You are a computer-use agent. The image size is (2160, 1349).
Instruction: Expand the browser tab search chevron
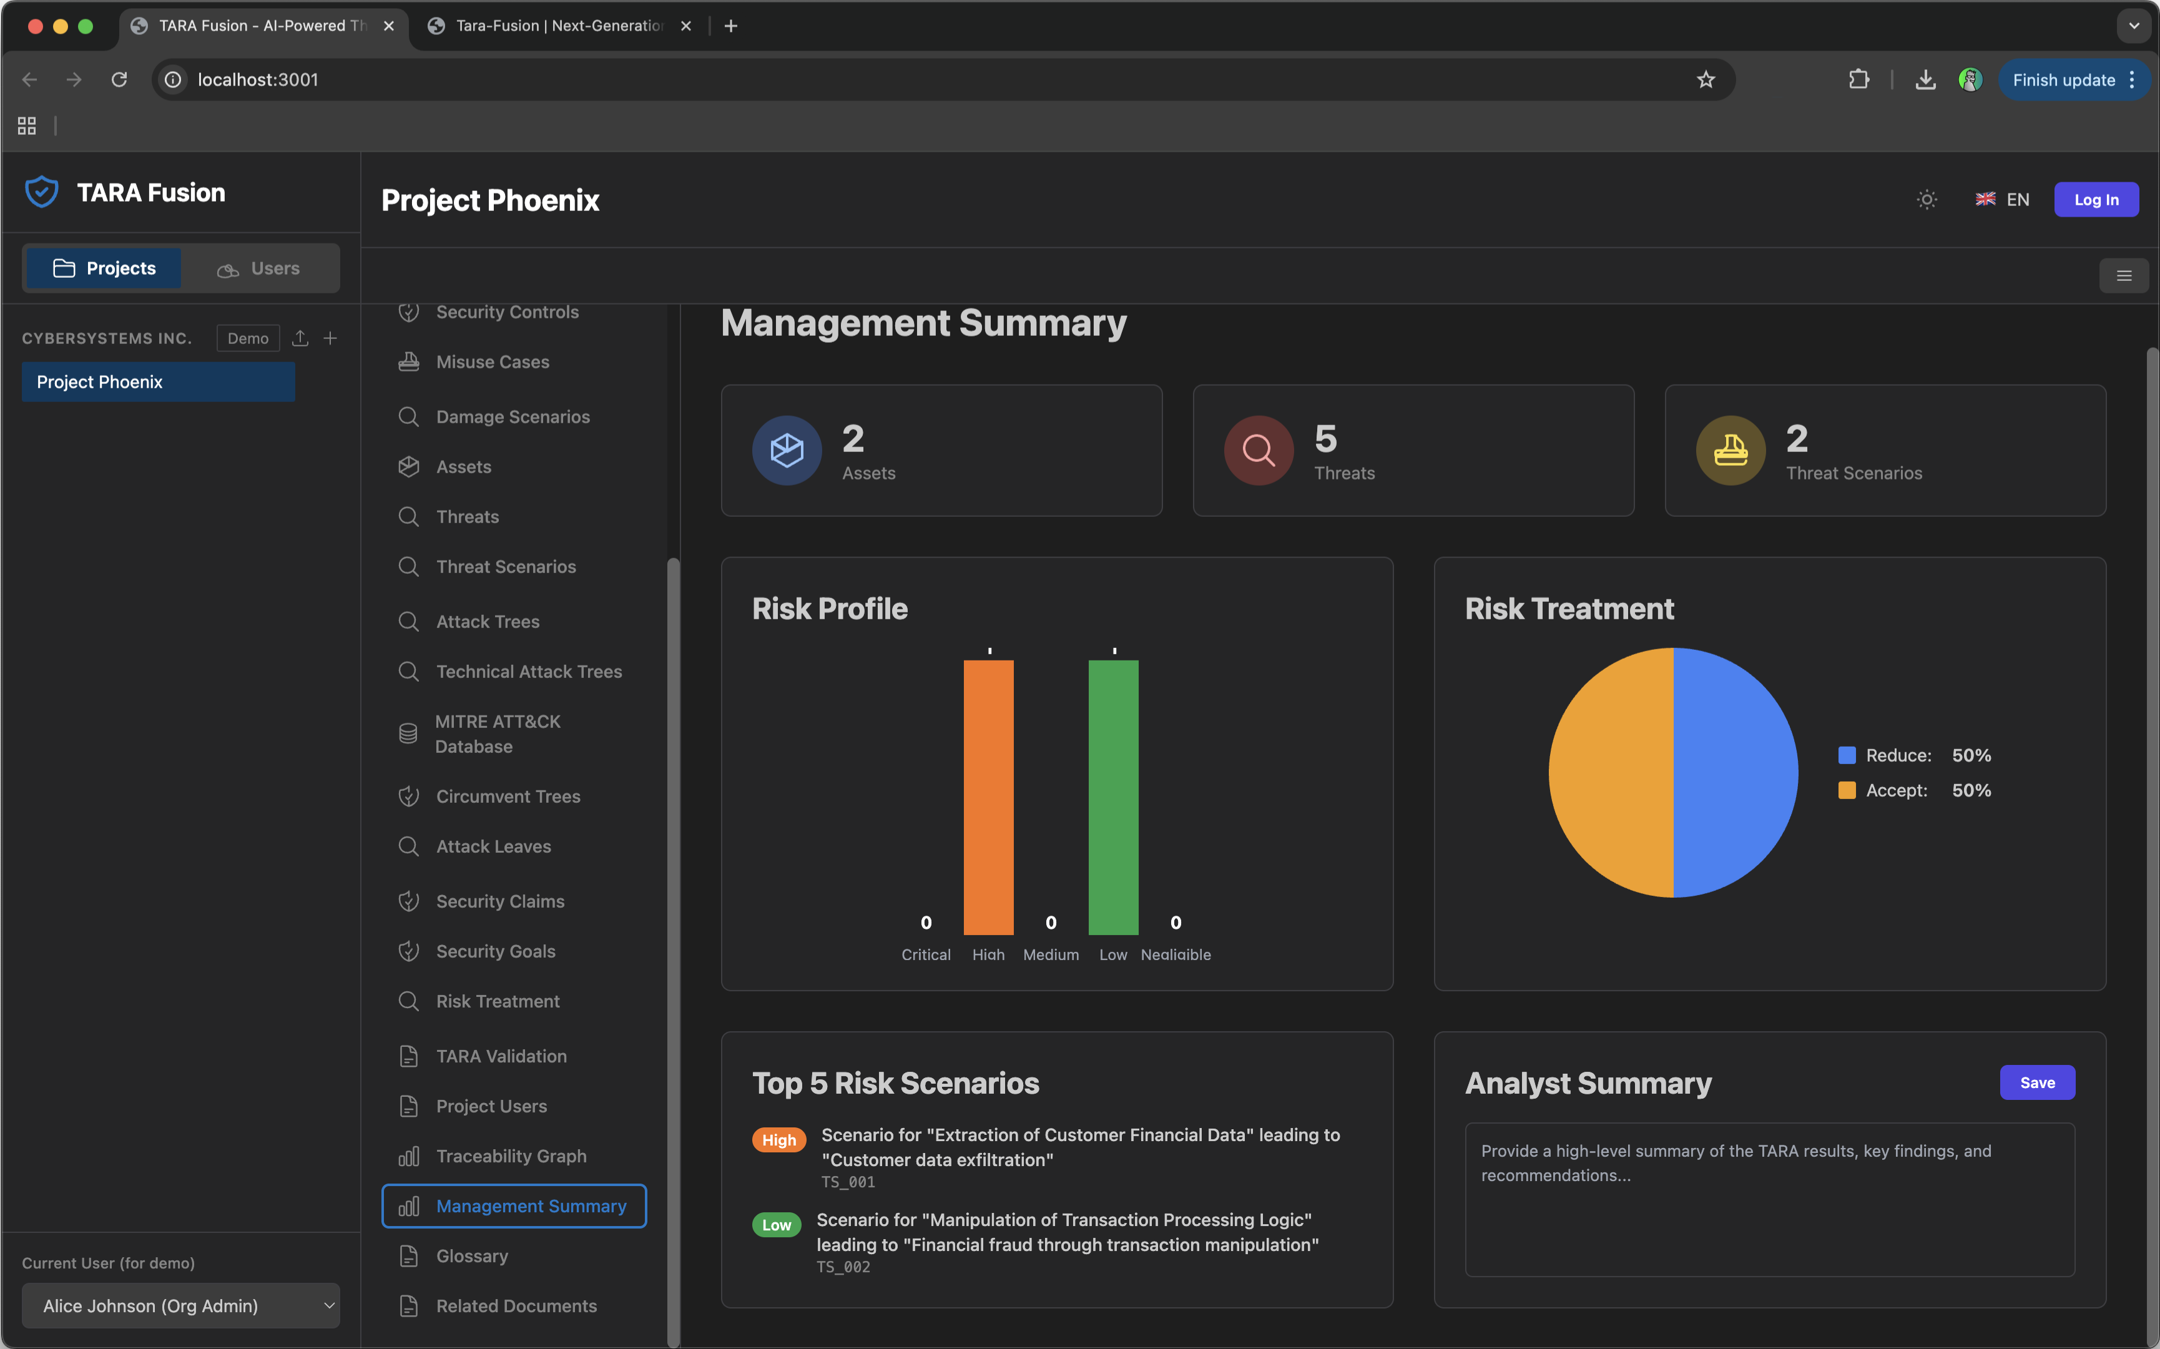pyautogui.click(x=2133, y=26)
